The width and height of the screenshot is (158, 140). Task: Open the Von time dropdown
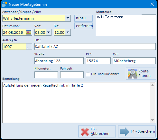(x=49, y=32)
